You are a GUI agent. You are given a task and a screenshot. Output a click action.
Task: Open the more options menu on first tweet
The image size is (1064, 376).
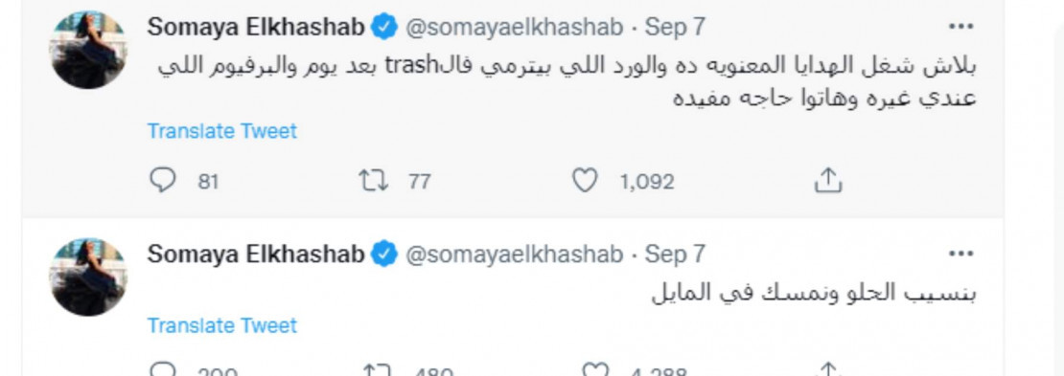(x=960, y=27)
